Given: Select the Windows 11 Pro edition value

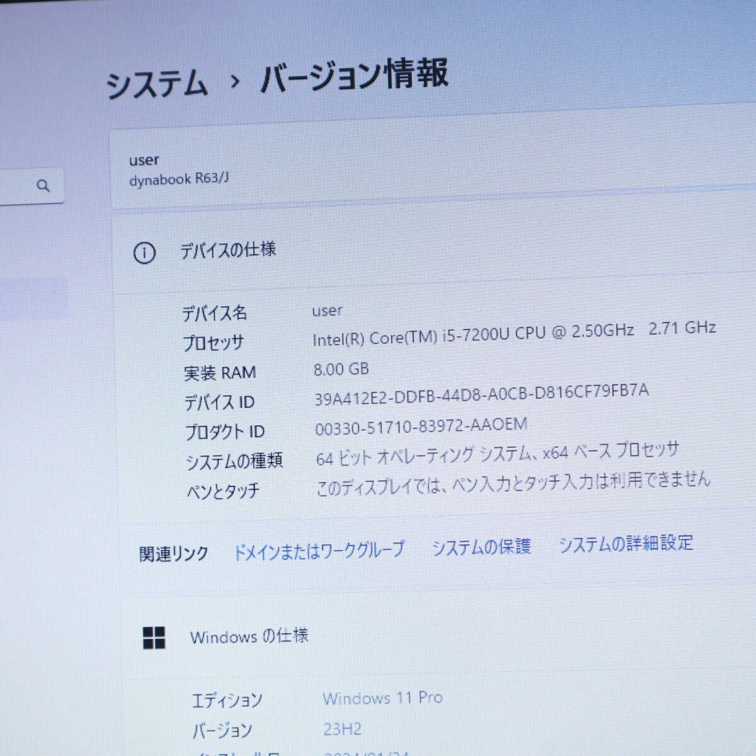Looking at the screenshot, I should (382, 698).
